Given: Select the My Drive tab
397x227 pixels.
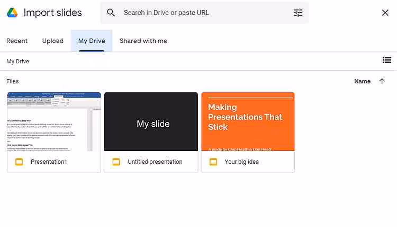Looking at the screenshot, I should [x=92, y=41].
